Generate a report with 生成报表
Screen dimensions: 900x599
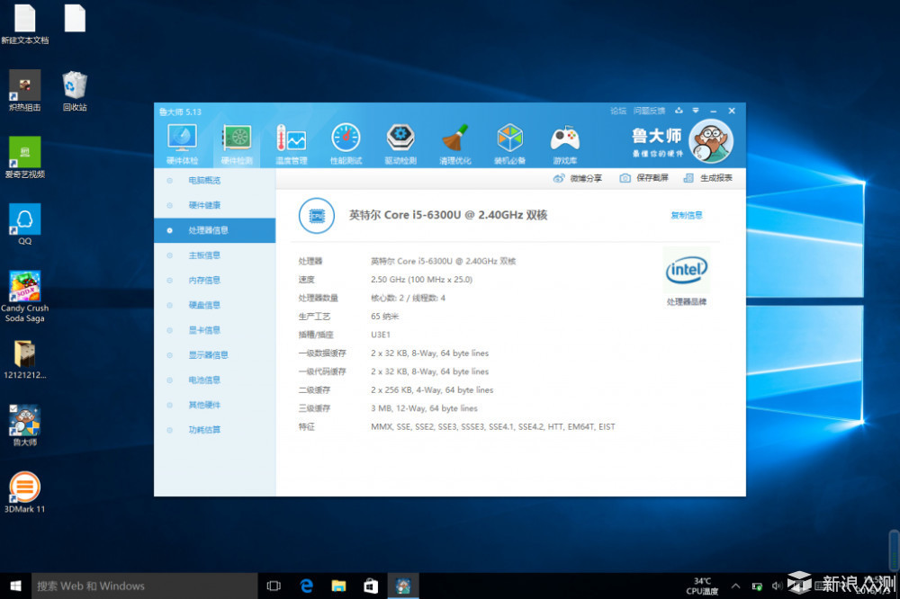707,178
